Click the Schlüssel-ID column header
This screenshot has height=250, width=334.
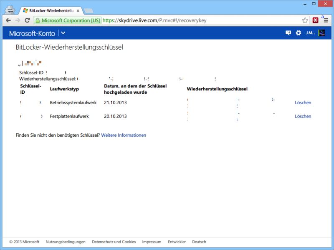(30, 89)
